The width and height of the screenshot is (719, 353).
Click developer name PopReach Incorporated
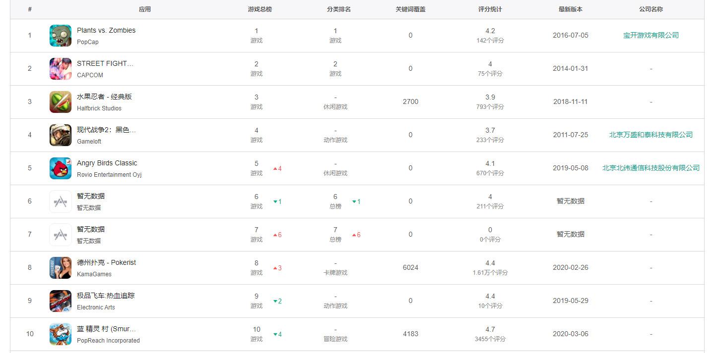(108, 341)
